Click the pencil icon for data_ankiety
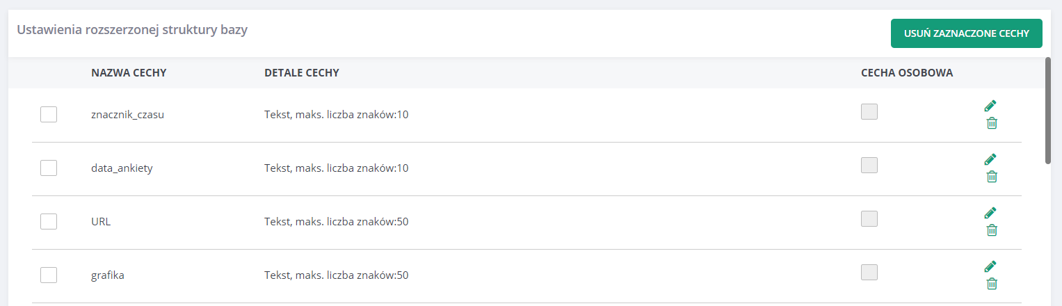 point(990,159)
